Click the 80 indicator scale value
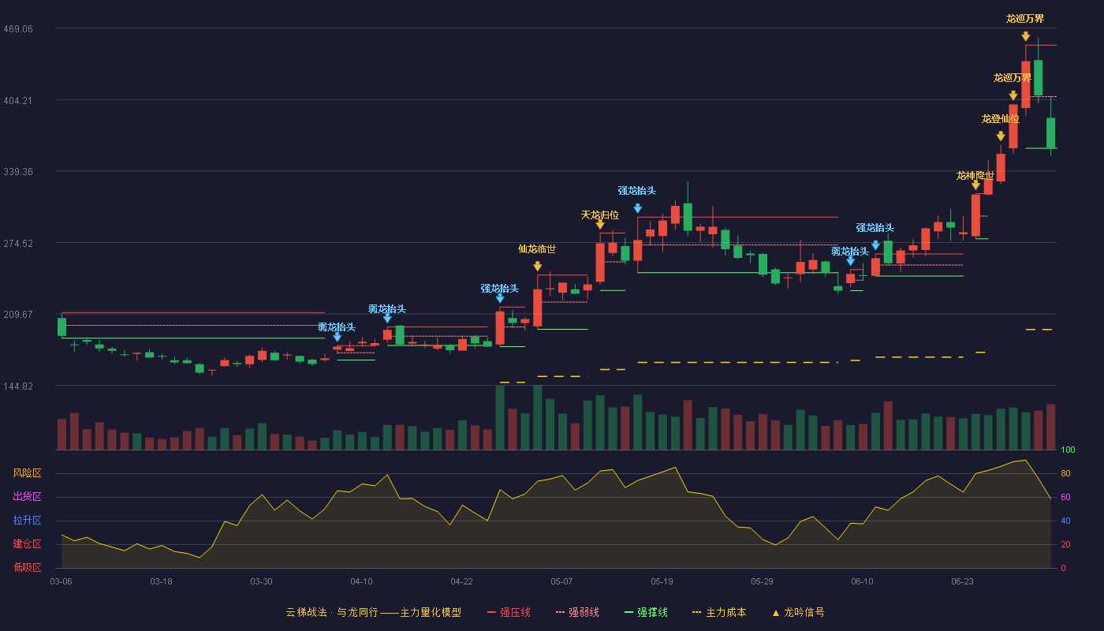Screen dimensions: 1104x631 1065,473
